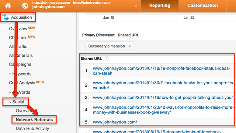The width and height of the screenshot is (236, 133).
Task: Collapse the Social section arrow
Action: click(10, 102)
